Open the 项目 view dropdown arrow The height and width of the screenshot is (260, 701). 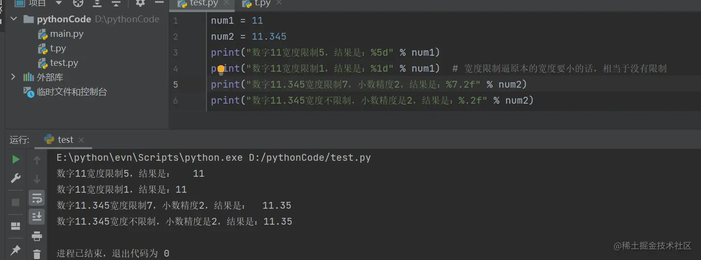tap(59, 3)
